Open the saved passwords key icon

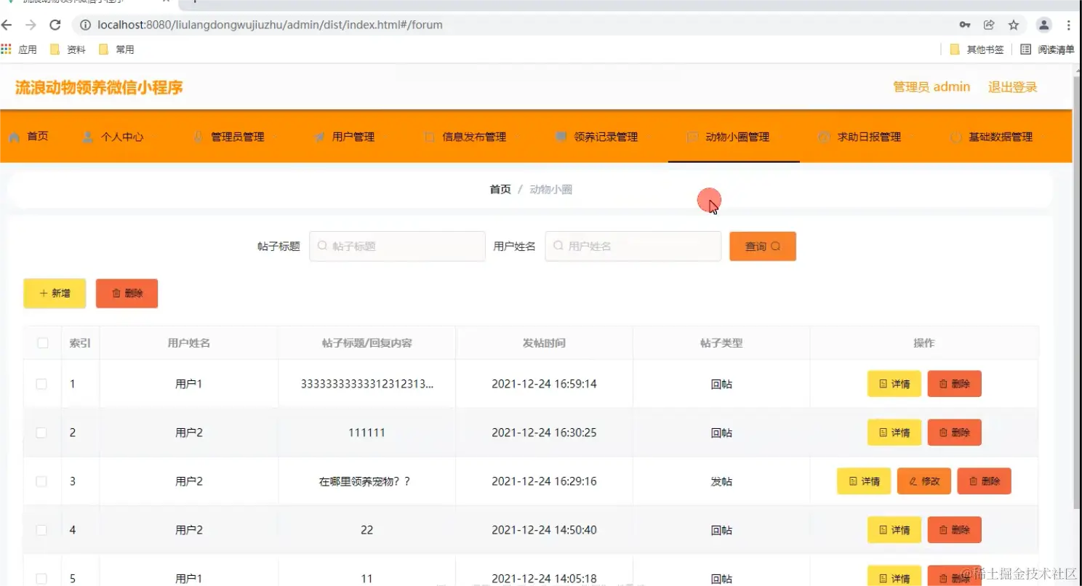(965, 25)
